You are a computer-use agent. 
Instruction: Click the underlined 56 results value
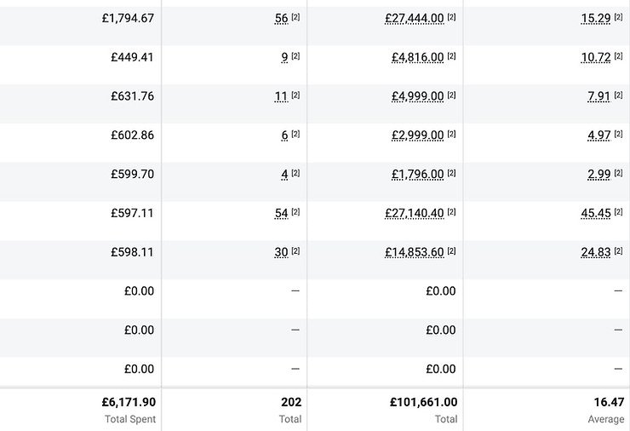tap(281, 18)
